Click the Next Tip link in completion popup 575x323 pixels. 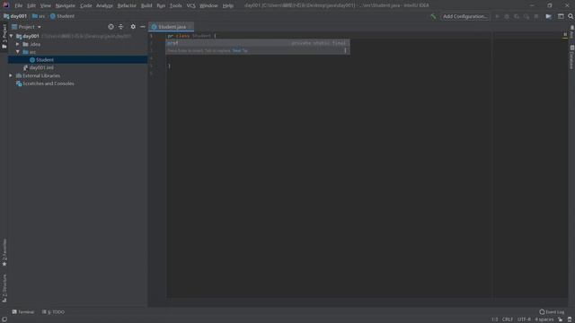point(240,50)
